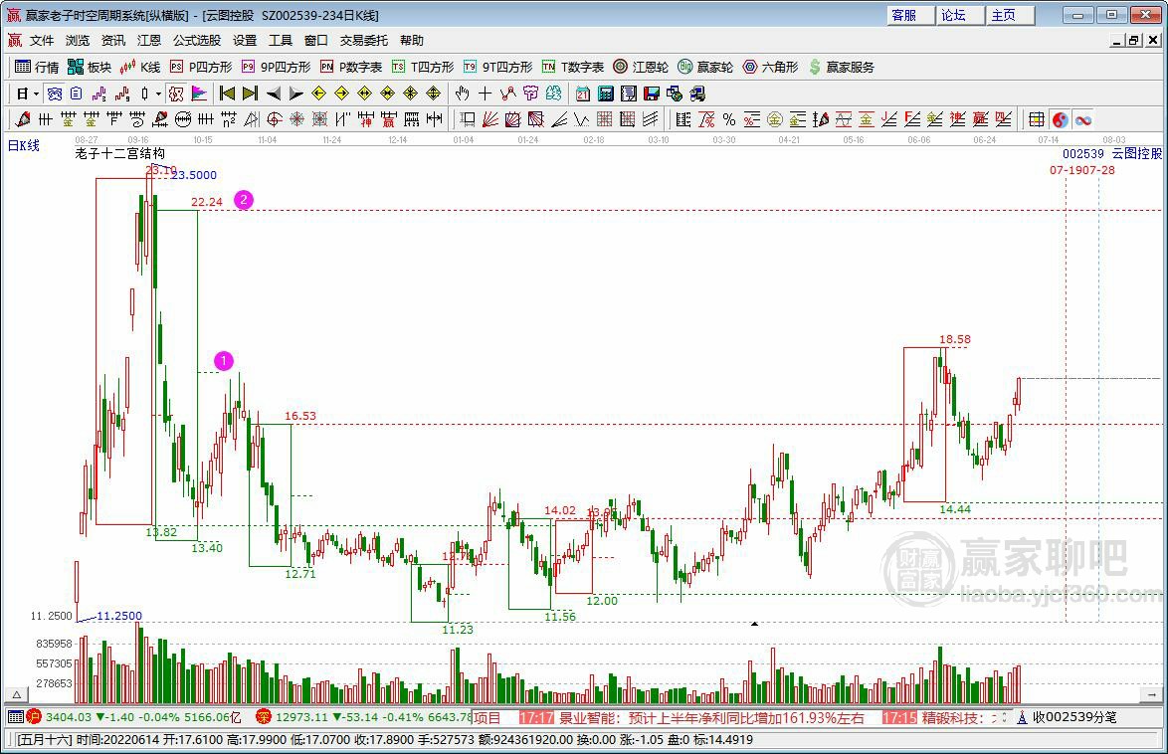Screen dimensions: 1168x754
Task: Open the 设置 menu
Action: [x=245, y=40]
